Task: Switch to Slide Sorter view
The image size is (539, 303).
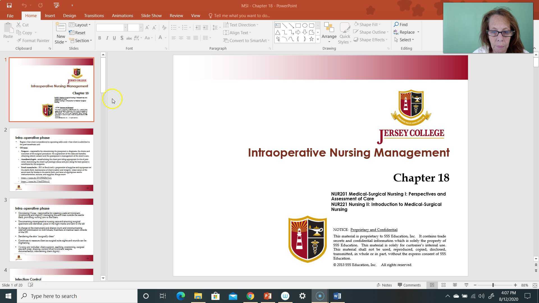Action: click(443, 285)
